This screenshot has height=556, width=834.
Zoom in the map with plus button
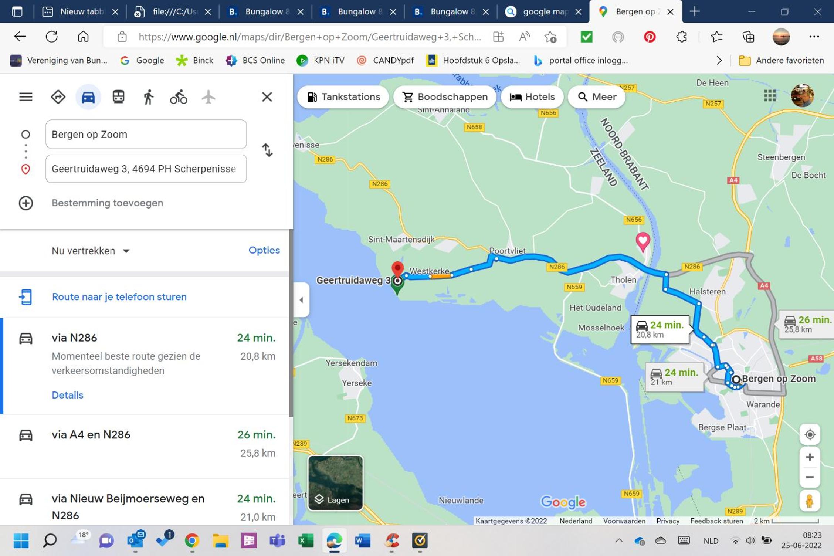(x=810, y=457)
